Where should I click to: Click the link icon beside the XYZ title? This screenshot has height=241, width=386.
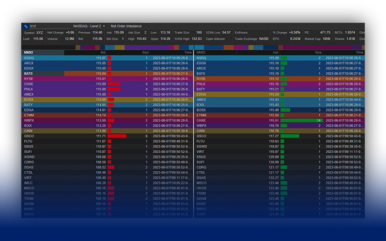point(25,25)
